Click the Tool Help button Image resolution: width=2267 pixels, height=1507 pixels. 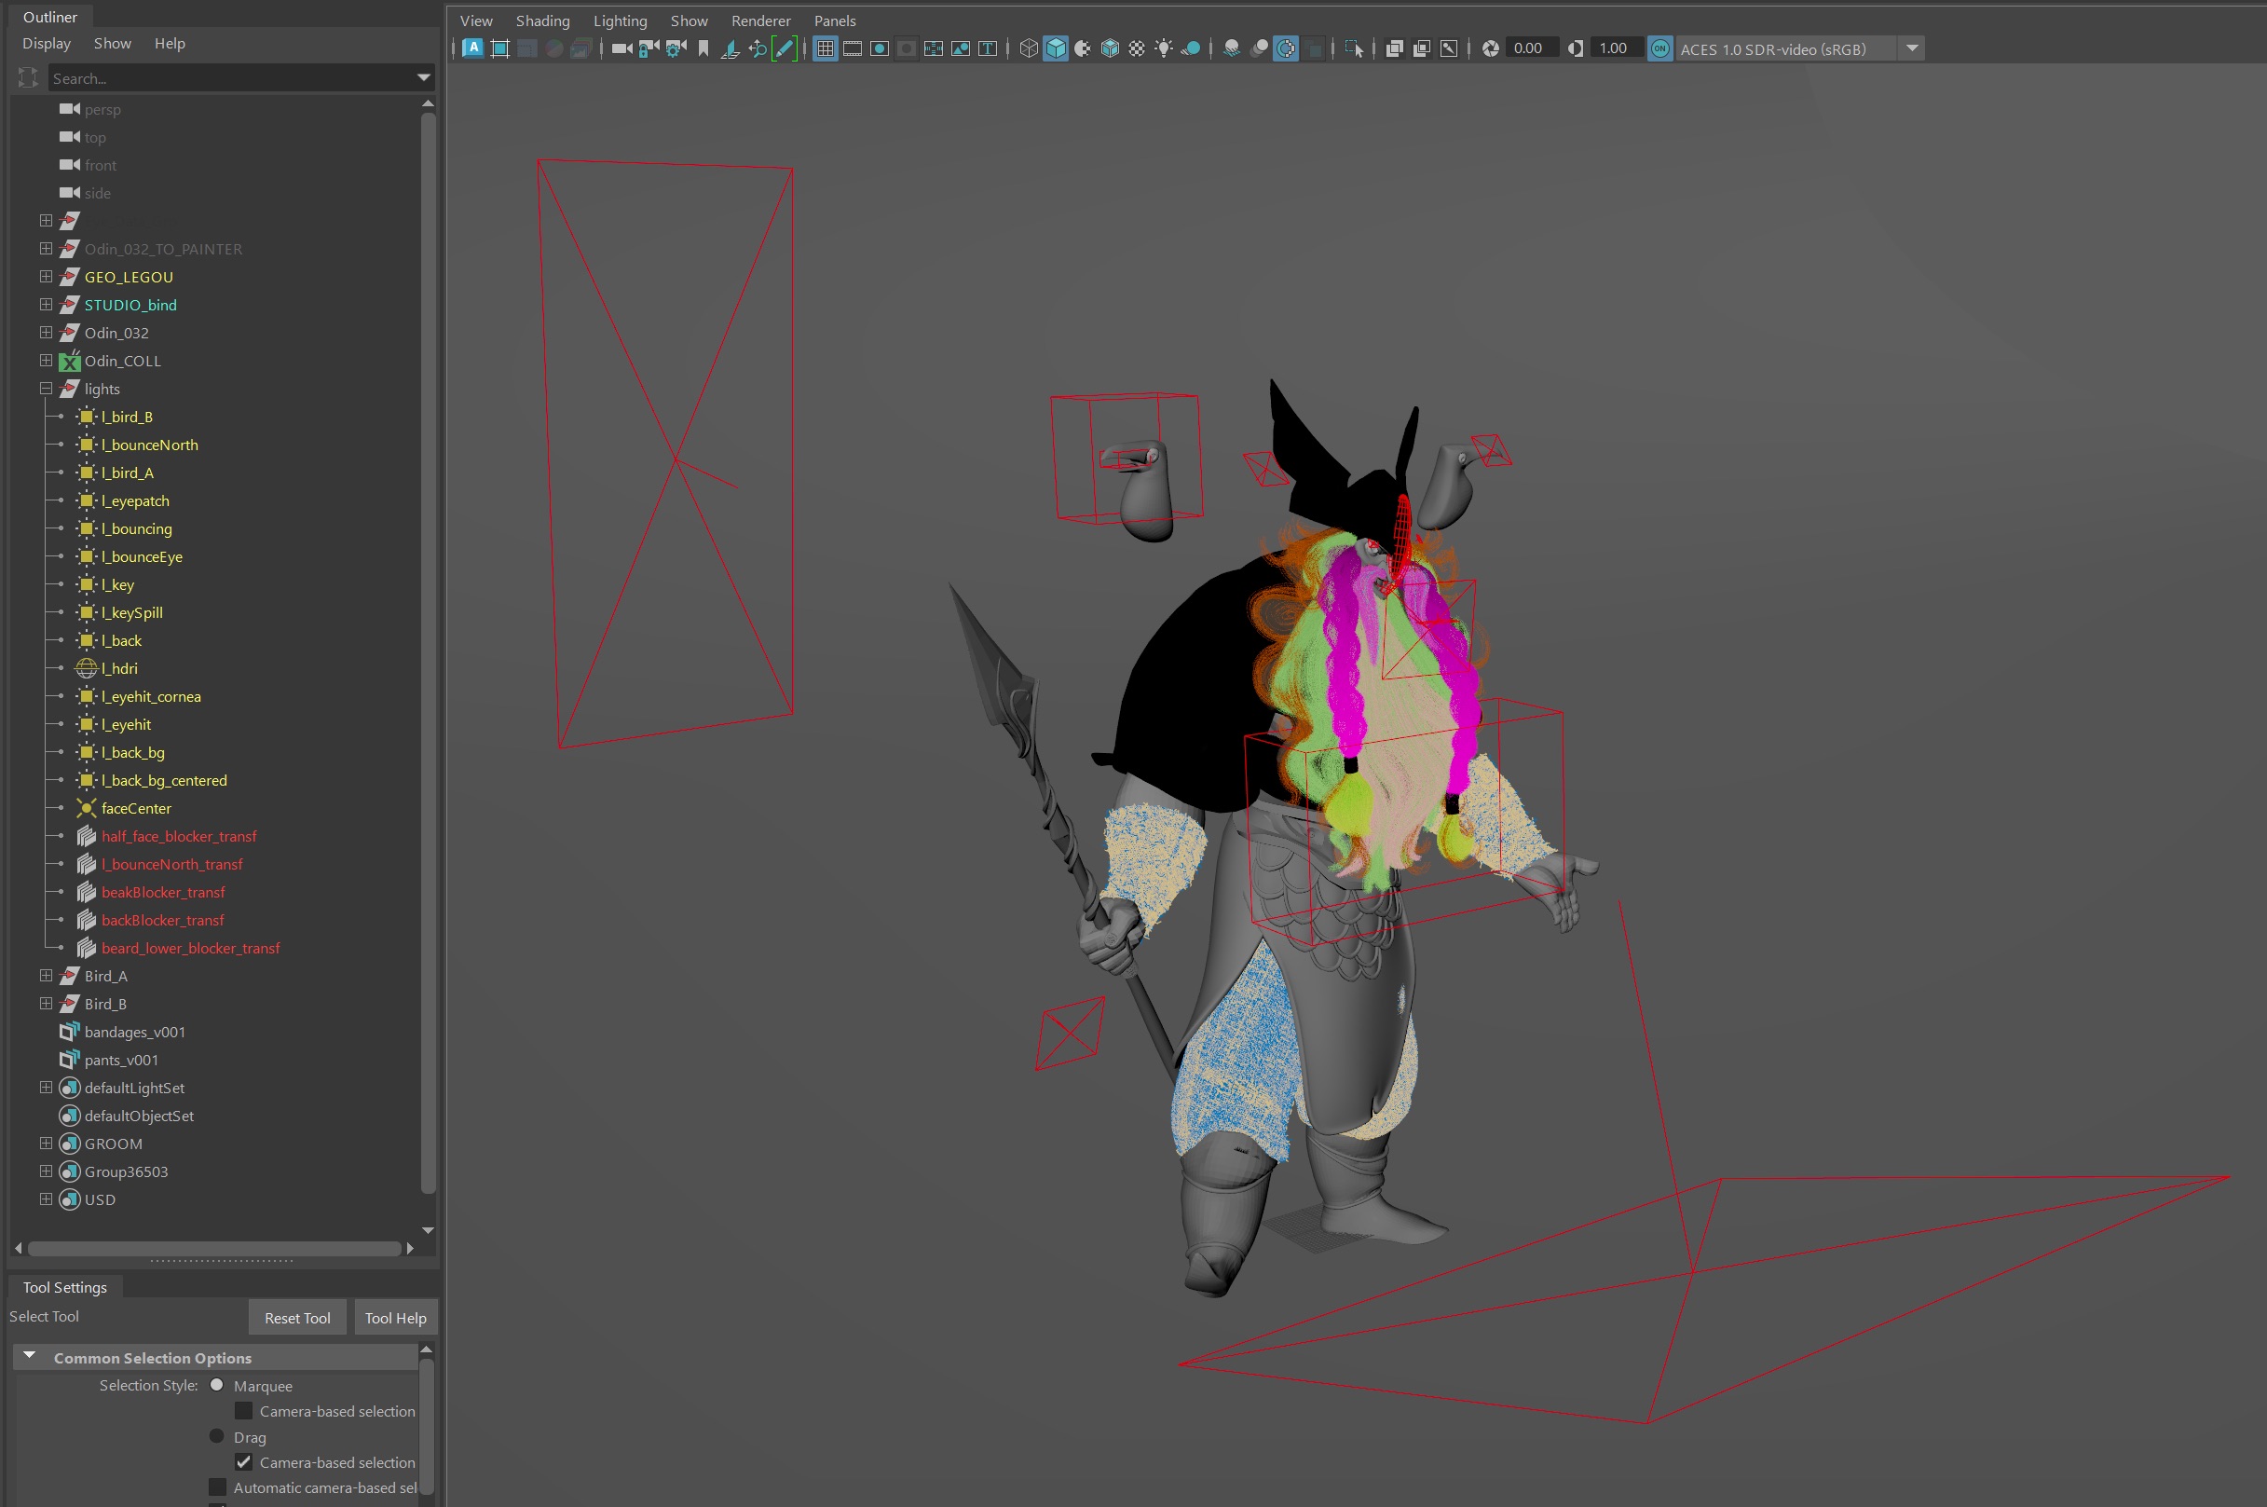point(396,1318)
